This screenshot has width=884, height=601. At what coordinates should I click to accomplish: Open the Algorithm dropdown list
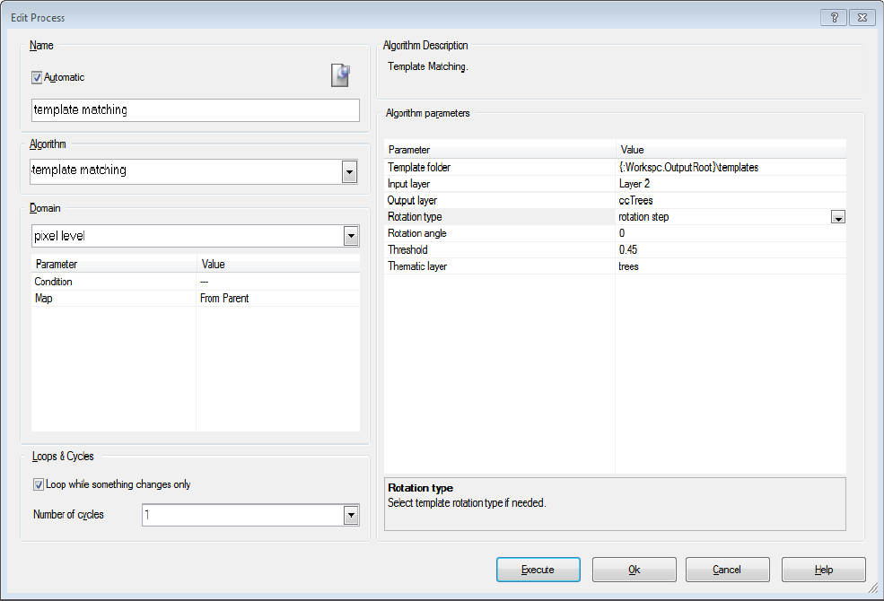pos(350,171)
